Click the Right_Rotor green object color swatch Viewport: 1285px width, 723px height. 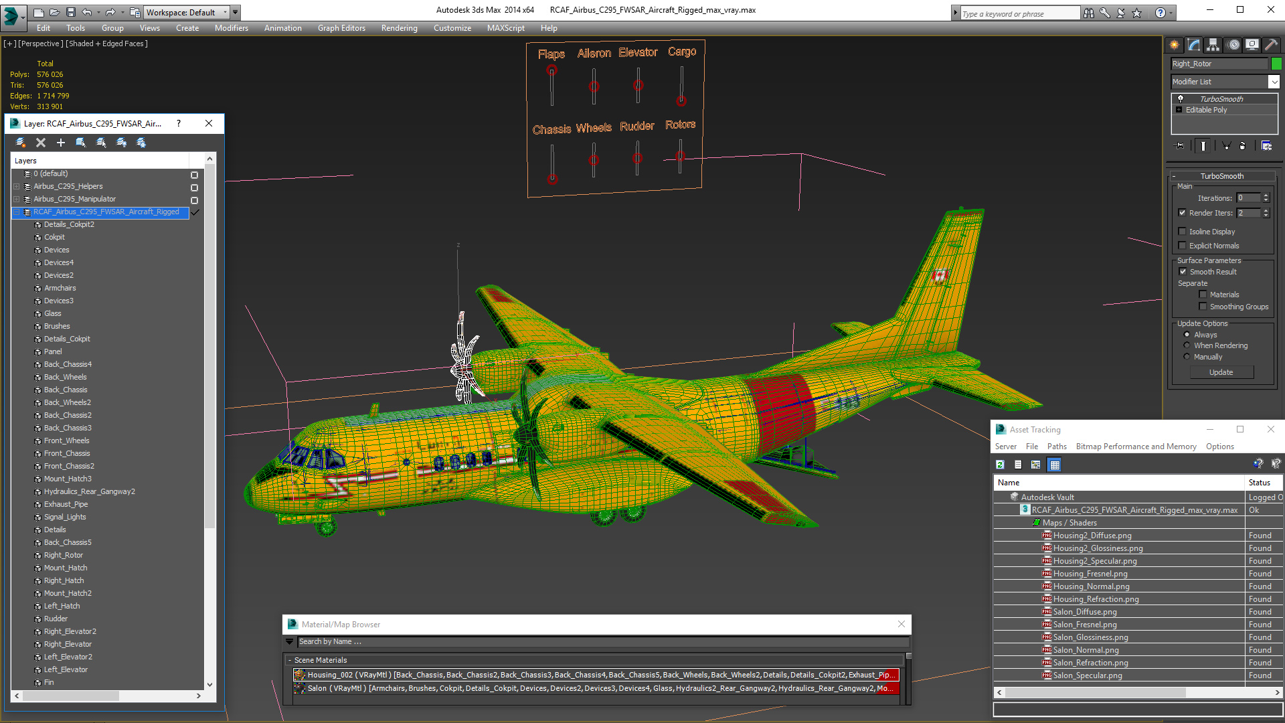(x=1276, y=64)
